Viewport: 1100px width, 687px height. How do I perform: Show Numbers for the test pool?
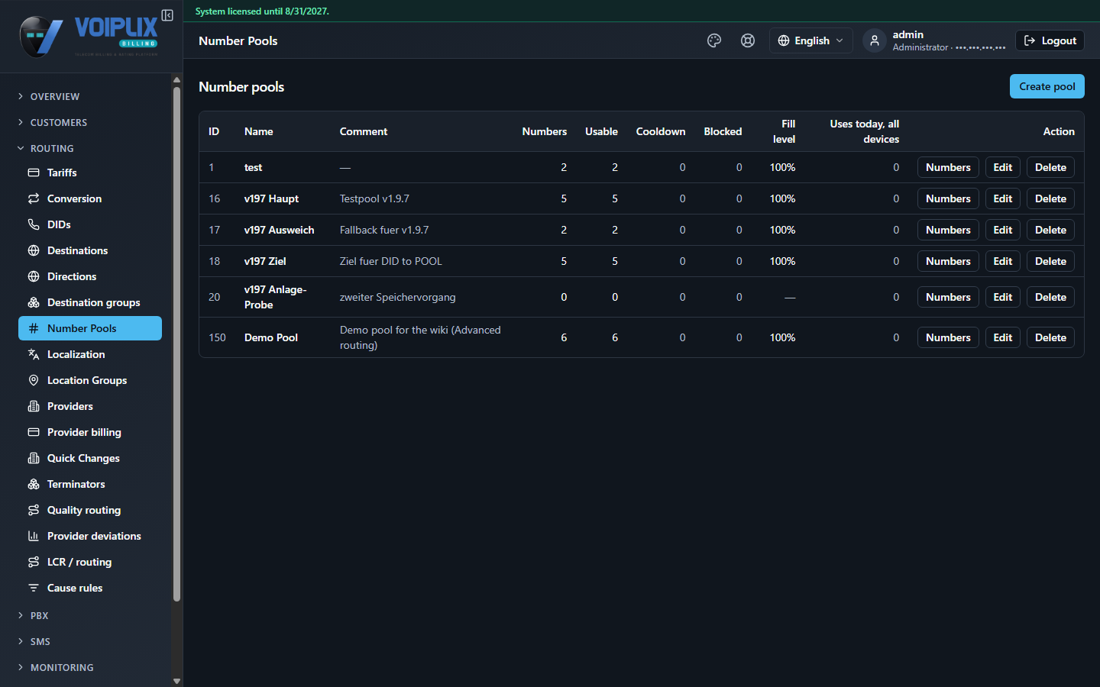pos(948,167)
